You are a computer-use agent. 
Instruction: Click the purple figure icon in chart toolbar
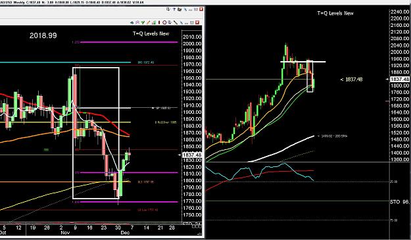(x=137, y=22)
